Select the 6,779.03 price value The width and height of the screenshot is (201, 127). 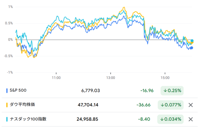pyautogui.click(x=90, y=90)
